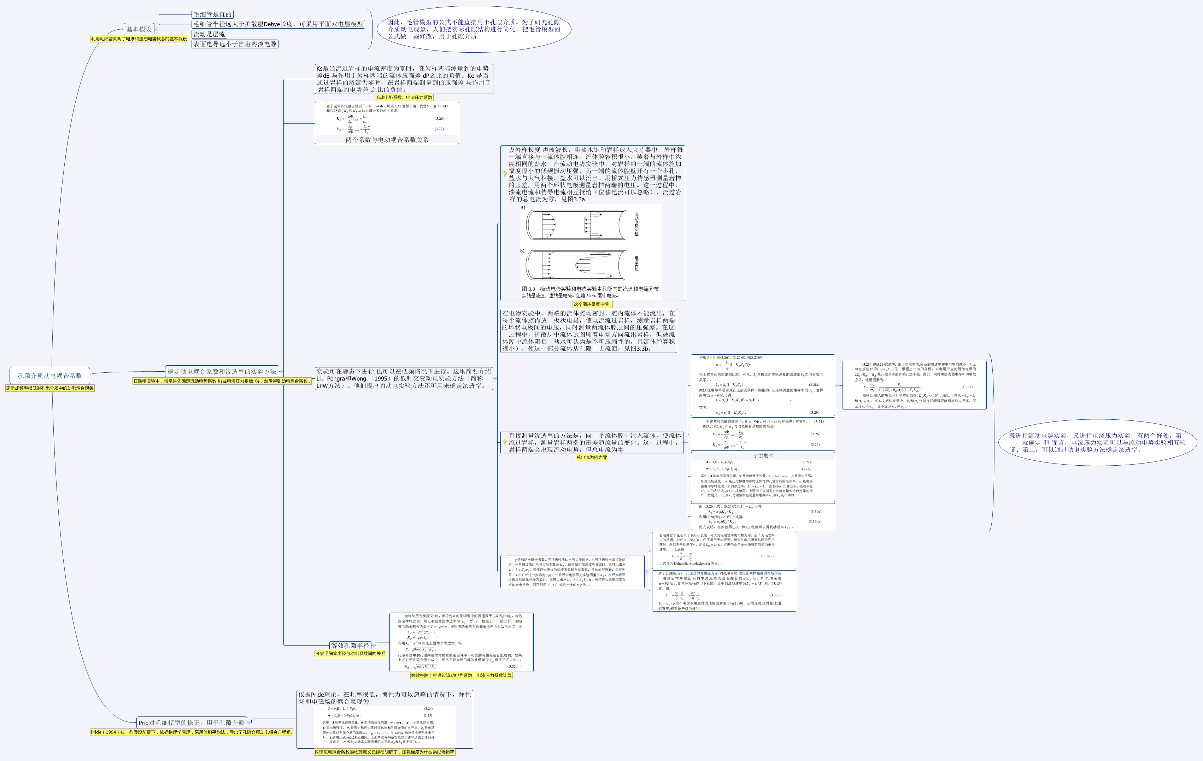Click yellow label 总电流为何为零

[x=592, y=458]
